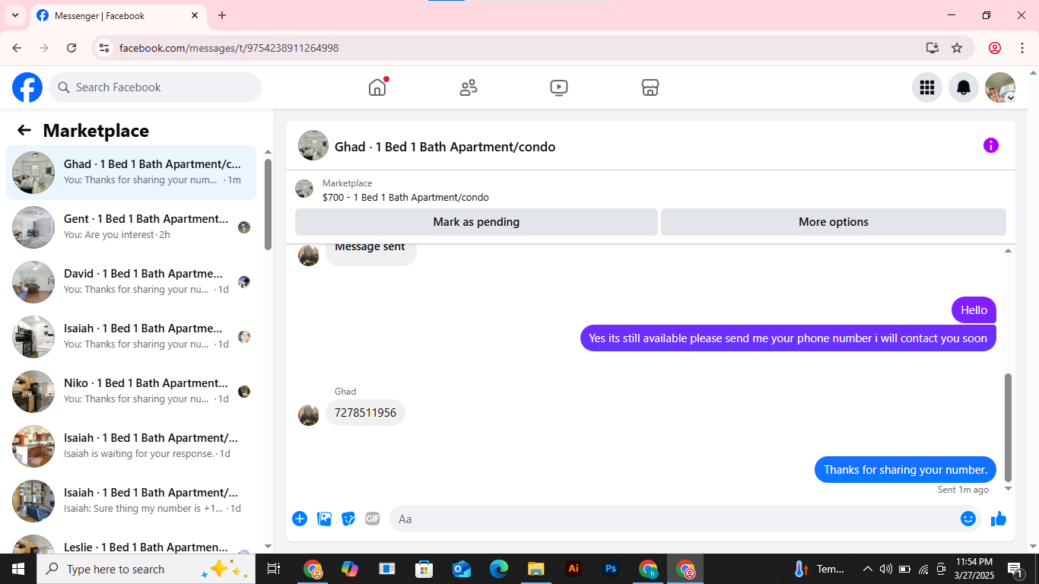
Task: Open the volume tray icon
Action: (x=885, y=569)
